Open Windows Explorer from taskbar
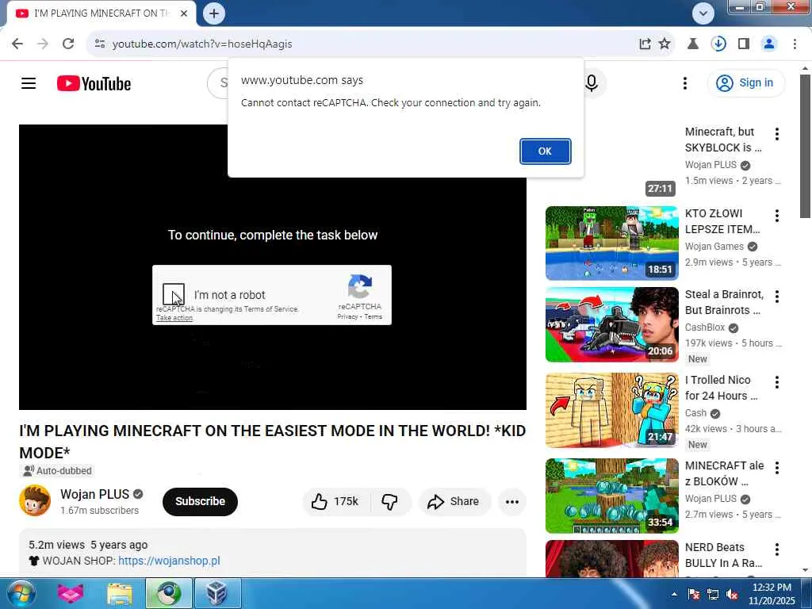Image resolution: width=812 pixels, height=609 pixels. coord(120,593)
